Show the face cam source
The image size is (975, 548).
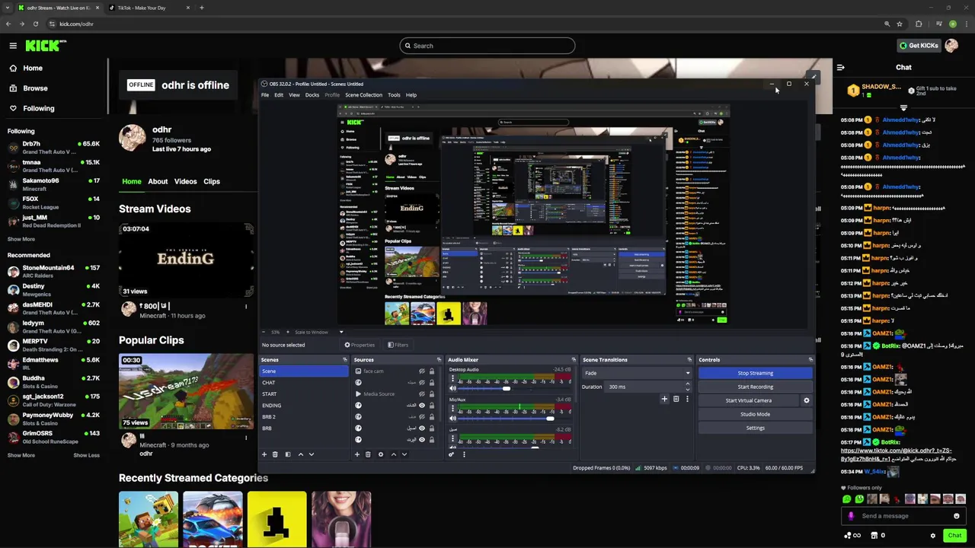(x=422, y=371)
